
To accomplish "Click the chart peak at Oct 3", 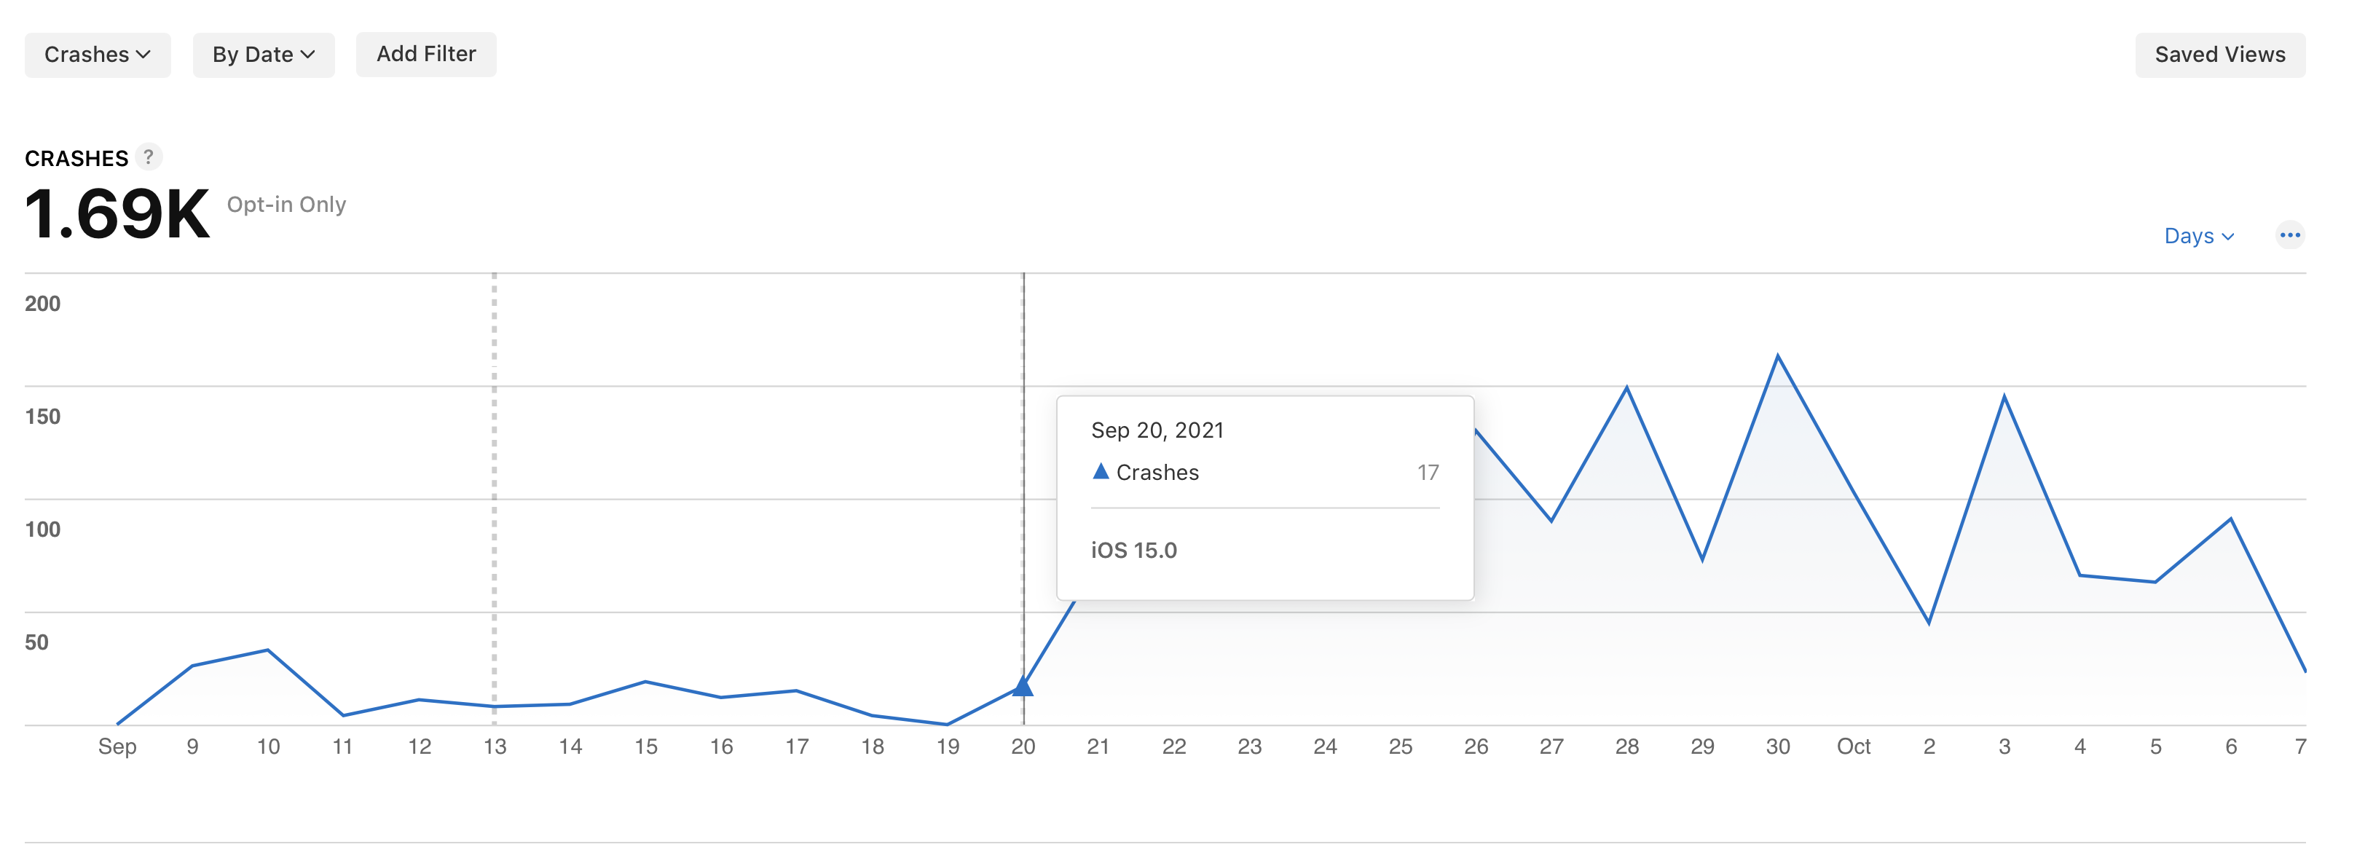I will (2004, 397).
